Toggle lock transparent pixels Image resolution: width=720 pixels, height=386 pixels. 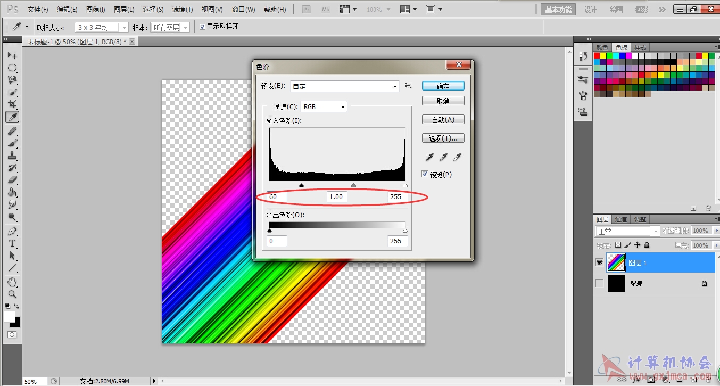tap(618, 245)
